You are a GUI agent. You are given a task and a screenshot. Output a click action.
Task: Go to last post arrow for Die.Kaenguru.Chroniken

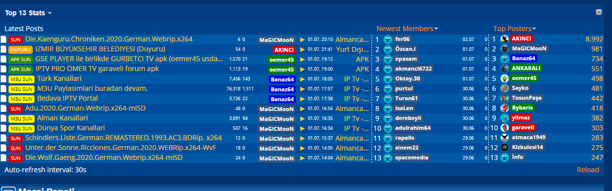pos(302,39)
